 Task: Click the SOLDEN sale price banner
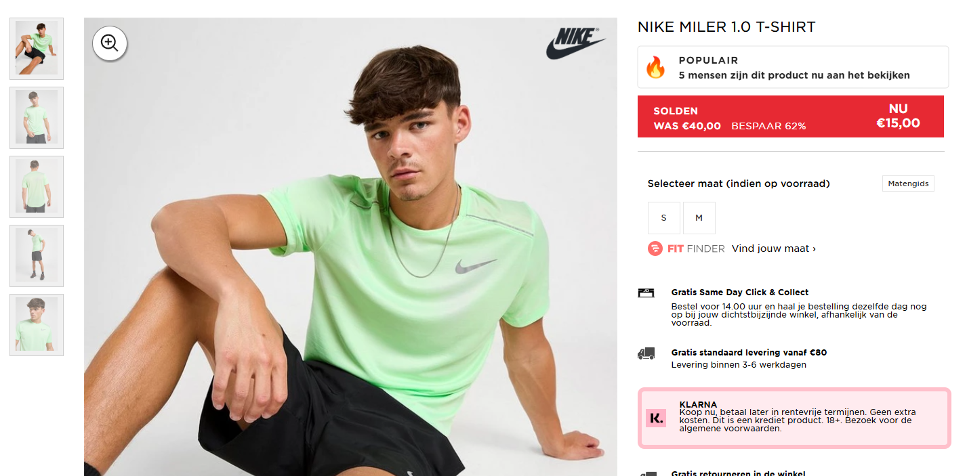pos(791,116)
